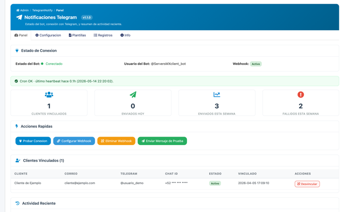Open the Registros tab
Image resolution: width=340 pixels, height=212 pixels.
pyautogui.click(x=103, y=35)
